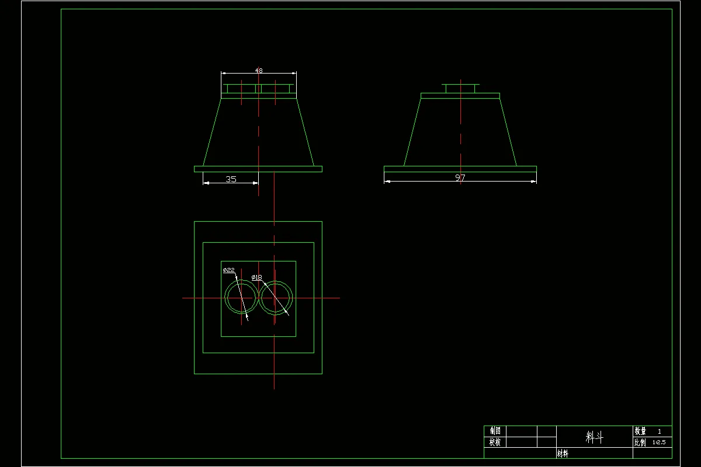Click the 制图 title block label
Screen dimensions: 701x467
(495, 431)
